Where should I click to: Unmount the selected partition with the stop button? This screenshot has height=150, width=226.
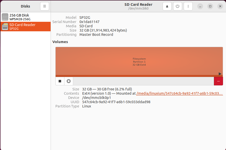pos(60,81)
